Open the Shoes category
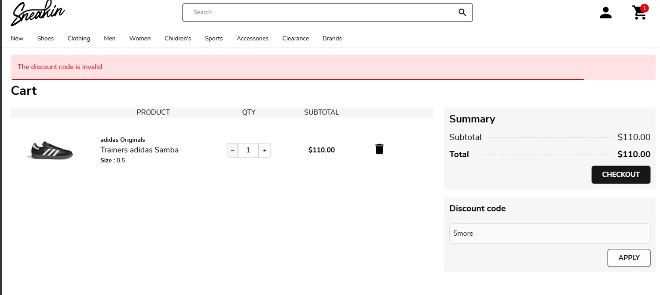Viewport: 660px width, 295px height. (x=45, y=39)
